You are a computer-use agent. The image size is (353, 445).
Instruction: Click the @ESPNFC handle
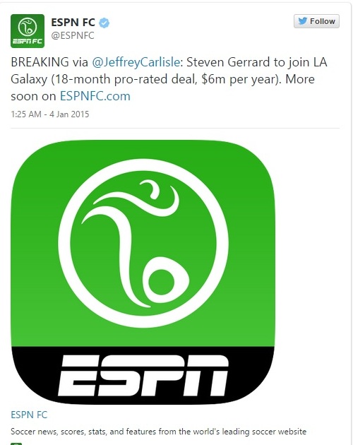[73, 36]
